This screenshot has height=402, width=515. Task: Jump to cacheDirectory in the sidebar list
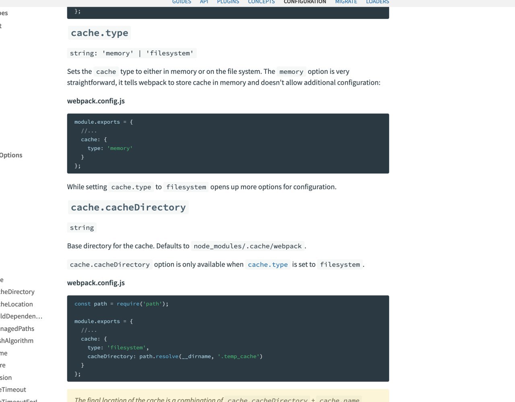pyautogui.click(x=17, y=292)
